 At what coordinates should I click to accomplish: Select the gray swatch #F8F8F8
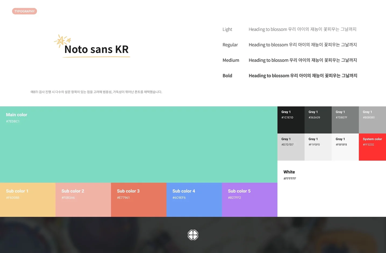(345, 147)
